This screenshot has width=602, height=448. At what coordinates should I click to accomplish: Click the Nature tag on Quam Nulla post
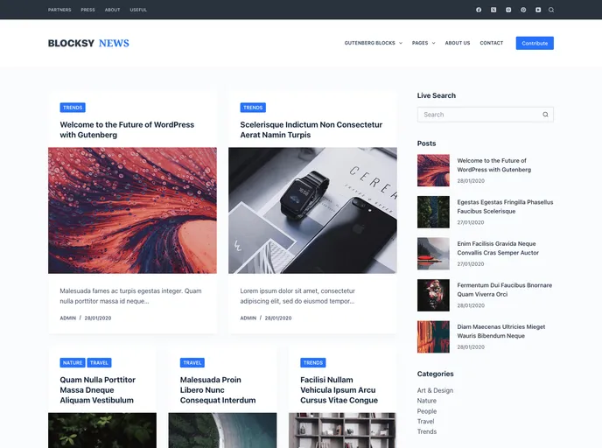pos(73,362)
